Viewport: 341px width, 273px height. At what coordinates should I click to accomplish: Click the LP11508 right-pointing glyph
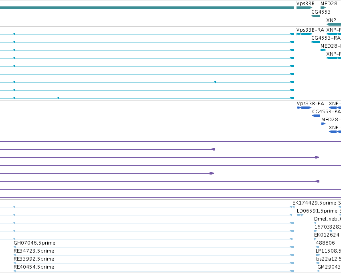coord(318,255)
